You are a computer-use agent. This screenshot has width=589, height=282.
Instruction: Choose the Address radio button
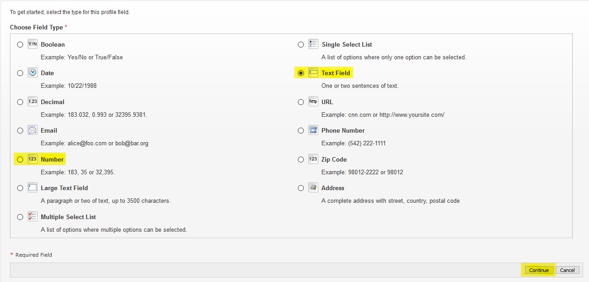point(301,188)
